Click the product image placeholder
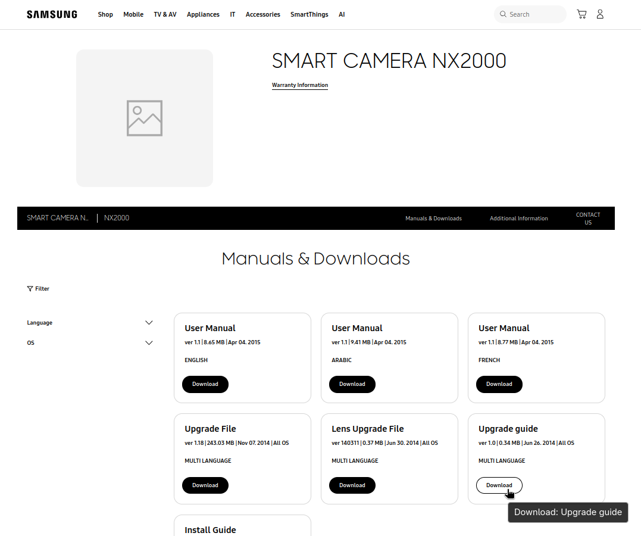This screenshot has height=536, width=641. click(x=144, y=119)
